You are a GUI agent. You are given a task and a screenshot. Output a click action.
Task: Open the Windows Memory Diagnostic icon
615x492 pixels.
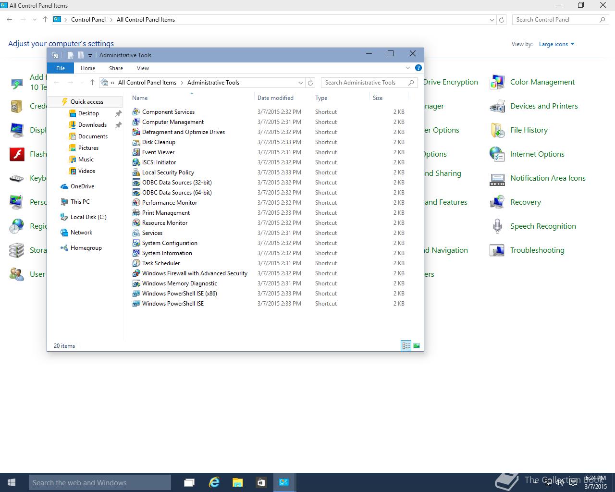pos(136,283)
